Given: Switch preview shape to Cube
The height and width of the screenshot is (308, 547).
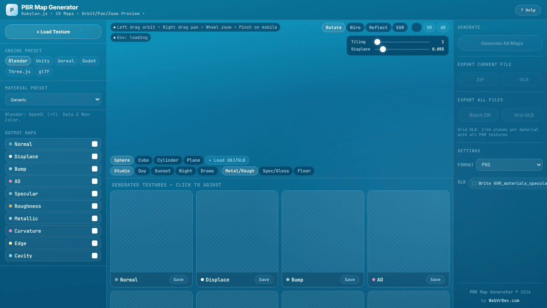Looking at the screenshot, I should [x=144, y=160].
